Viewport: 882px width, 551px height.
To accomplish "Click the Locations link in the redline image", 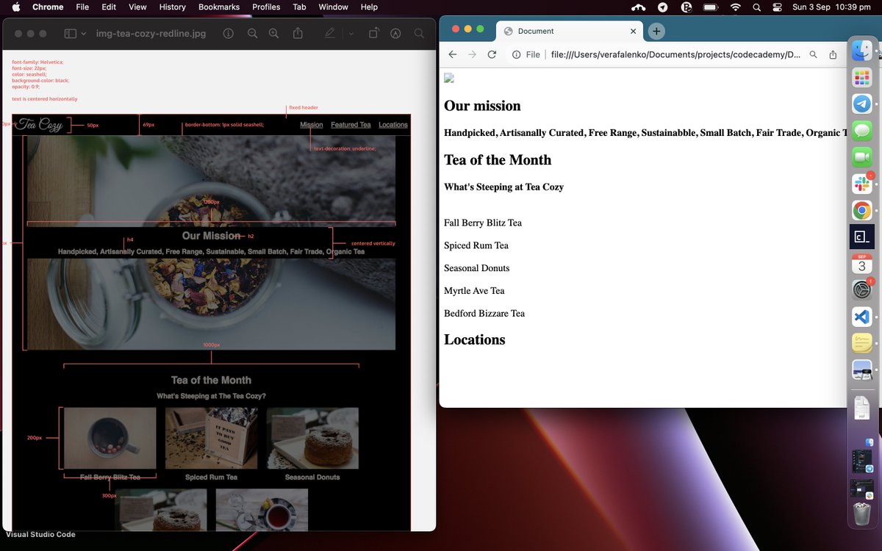I will [393, 125].
